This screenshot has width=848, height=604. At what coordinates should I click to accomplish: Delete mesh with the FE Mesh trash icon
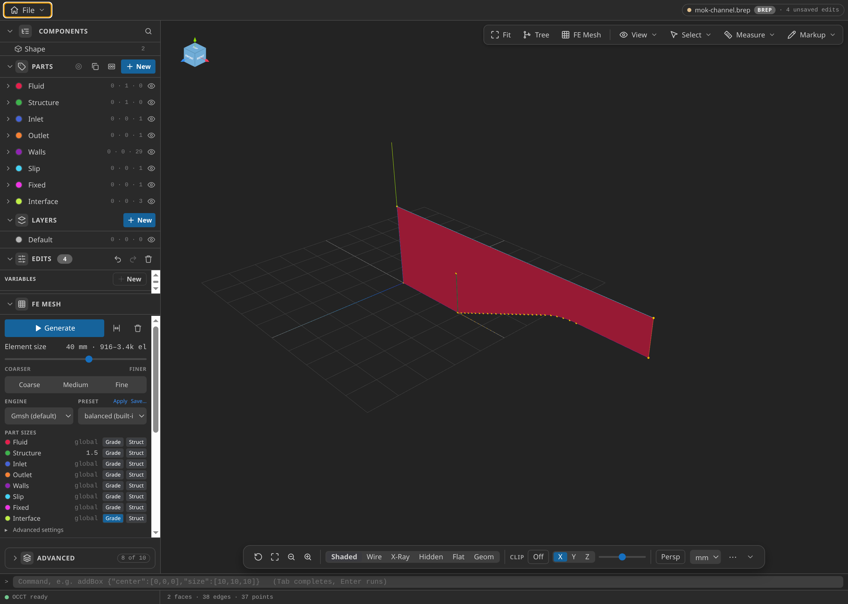point(138,328)
